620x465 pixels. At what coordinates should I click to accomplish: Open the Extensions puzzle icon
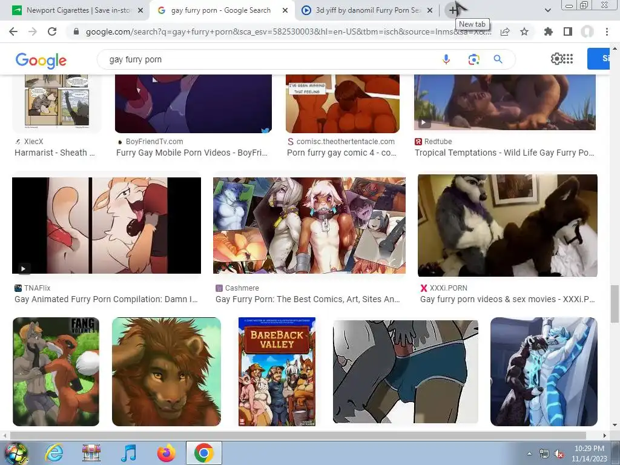[549, 31]
